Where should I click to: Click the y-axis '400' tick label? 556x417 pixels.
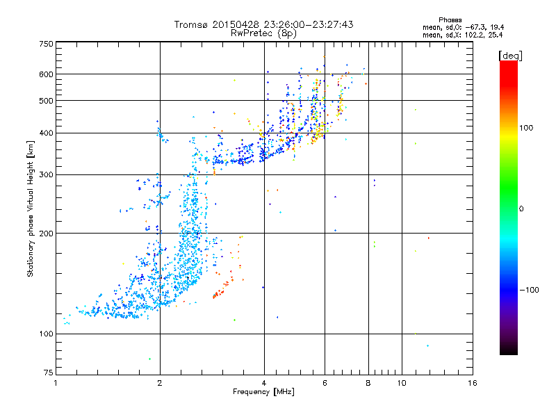tap(47, 133)
